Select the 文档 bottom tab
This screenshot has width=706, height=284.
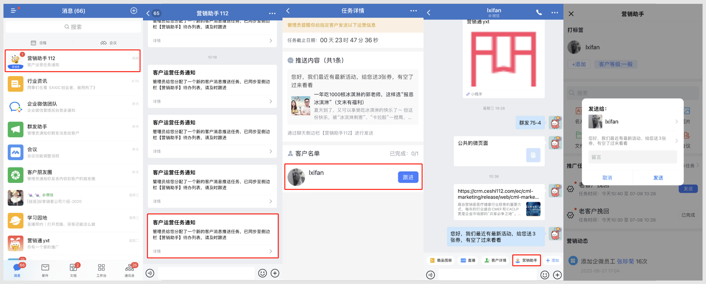click(73, 270)
